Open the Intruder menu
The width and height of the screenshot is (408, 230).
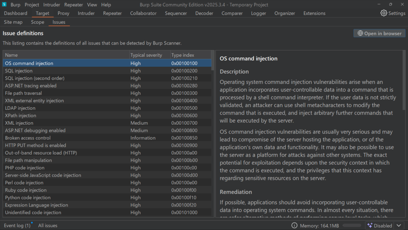pos(52,5)
